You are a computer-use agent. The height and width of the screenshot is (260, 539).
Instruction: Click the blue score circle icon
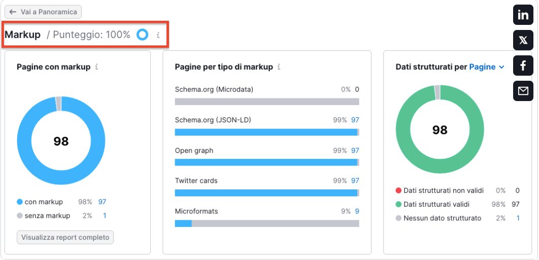point(142,35)
